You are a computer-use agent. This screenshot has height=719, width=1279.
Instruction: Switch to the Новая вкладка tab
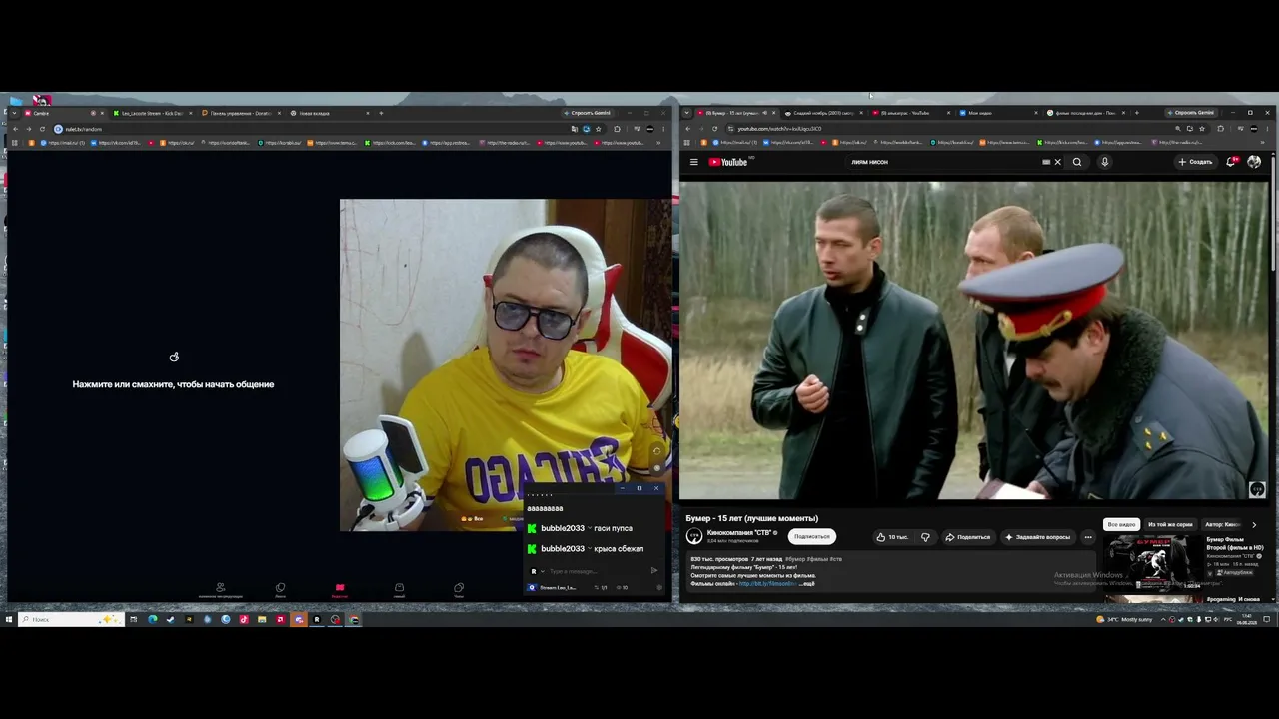point(330,113)
